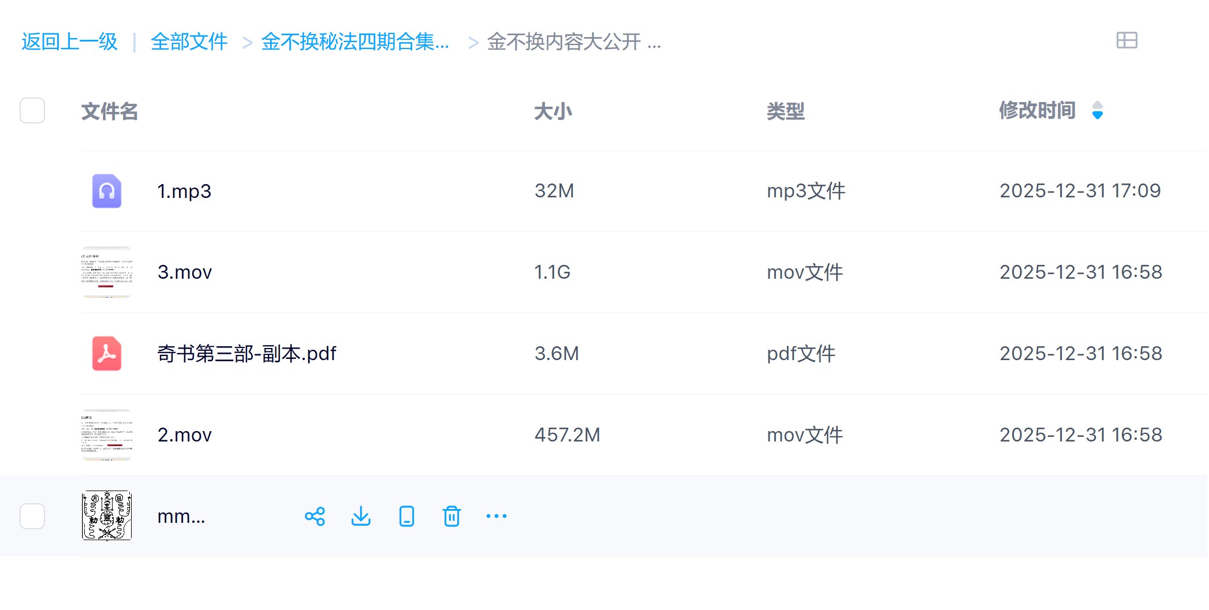Open 金不换秘法四期合集... breadcrumb folder
The height and width of the screenshot is (610, 1209).
[355, 42]
